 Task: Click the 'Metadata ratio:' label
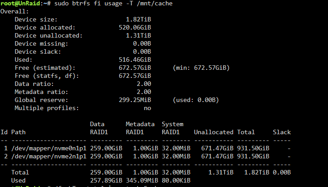41,92
